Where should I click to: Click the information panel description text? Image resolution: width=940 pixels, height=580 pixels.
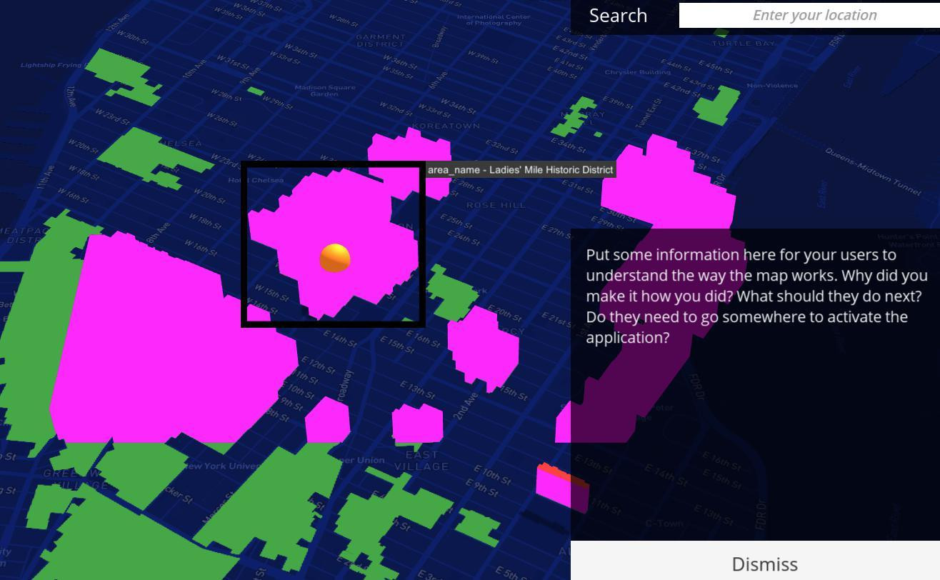point(756,296)
